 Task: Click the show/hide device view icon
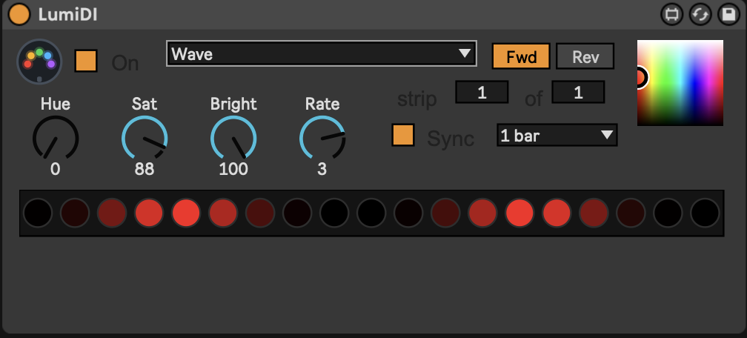coord(671,15)
